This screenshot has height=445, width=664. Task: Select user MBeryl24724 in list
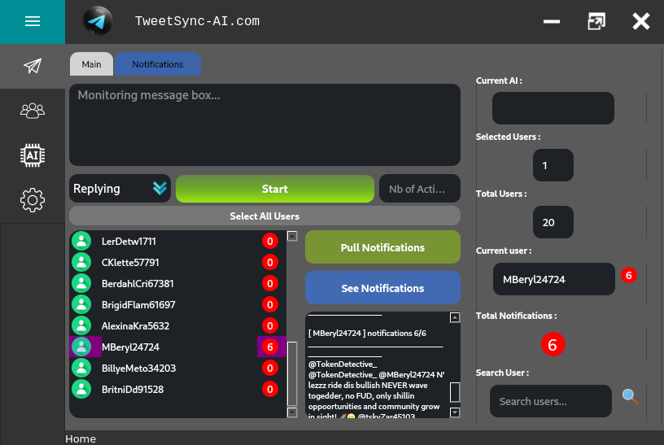[x=178, y=347]
